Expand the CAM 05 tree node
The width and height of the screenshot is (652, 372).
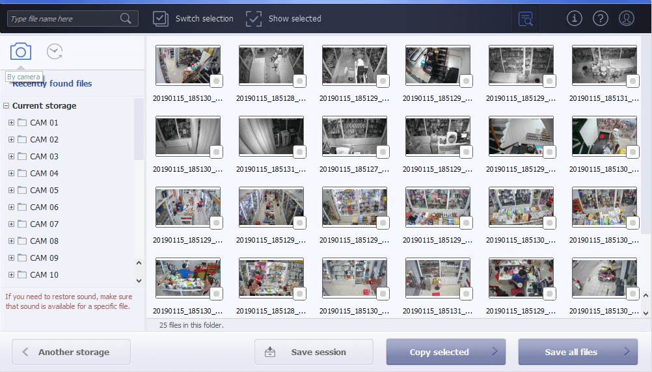pyautogui.click(x=11, y=190)
